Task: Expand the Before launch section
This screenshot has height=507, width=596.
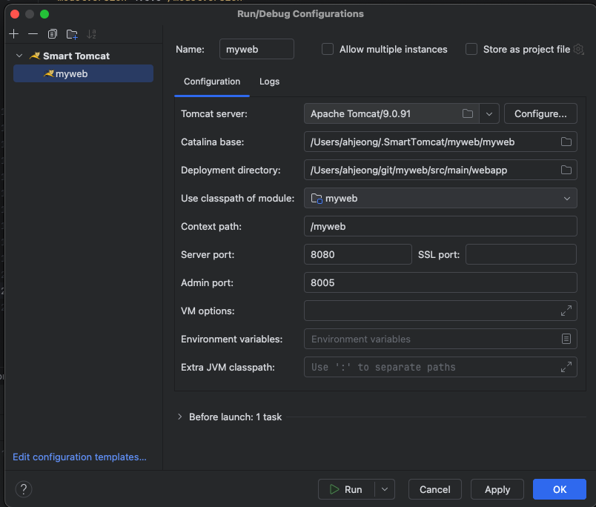Action: pos(180,417)
